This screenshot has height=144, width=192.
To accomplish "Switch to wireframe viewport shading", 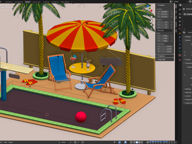I will 134,142.
